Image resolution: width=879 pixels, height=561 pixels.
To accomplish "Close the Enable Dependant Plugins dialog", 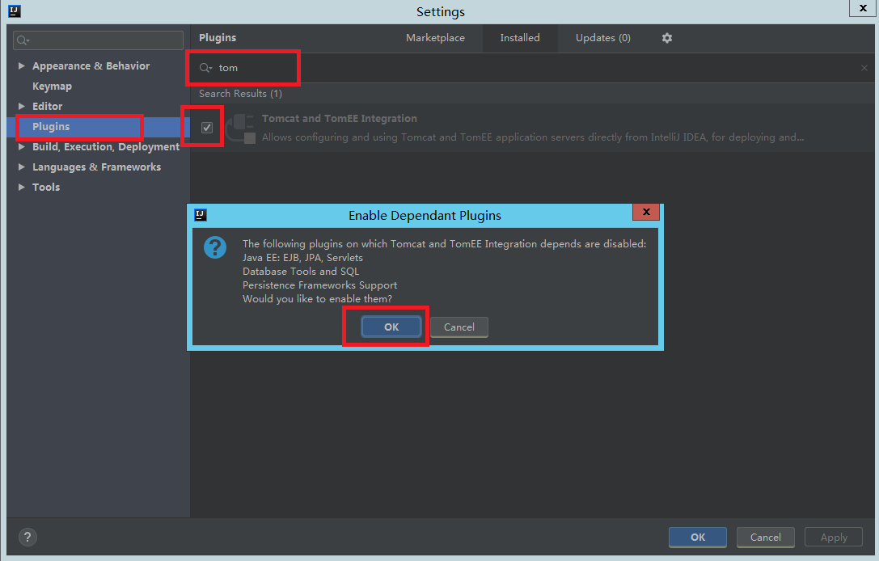I will (x=646, y=212).
